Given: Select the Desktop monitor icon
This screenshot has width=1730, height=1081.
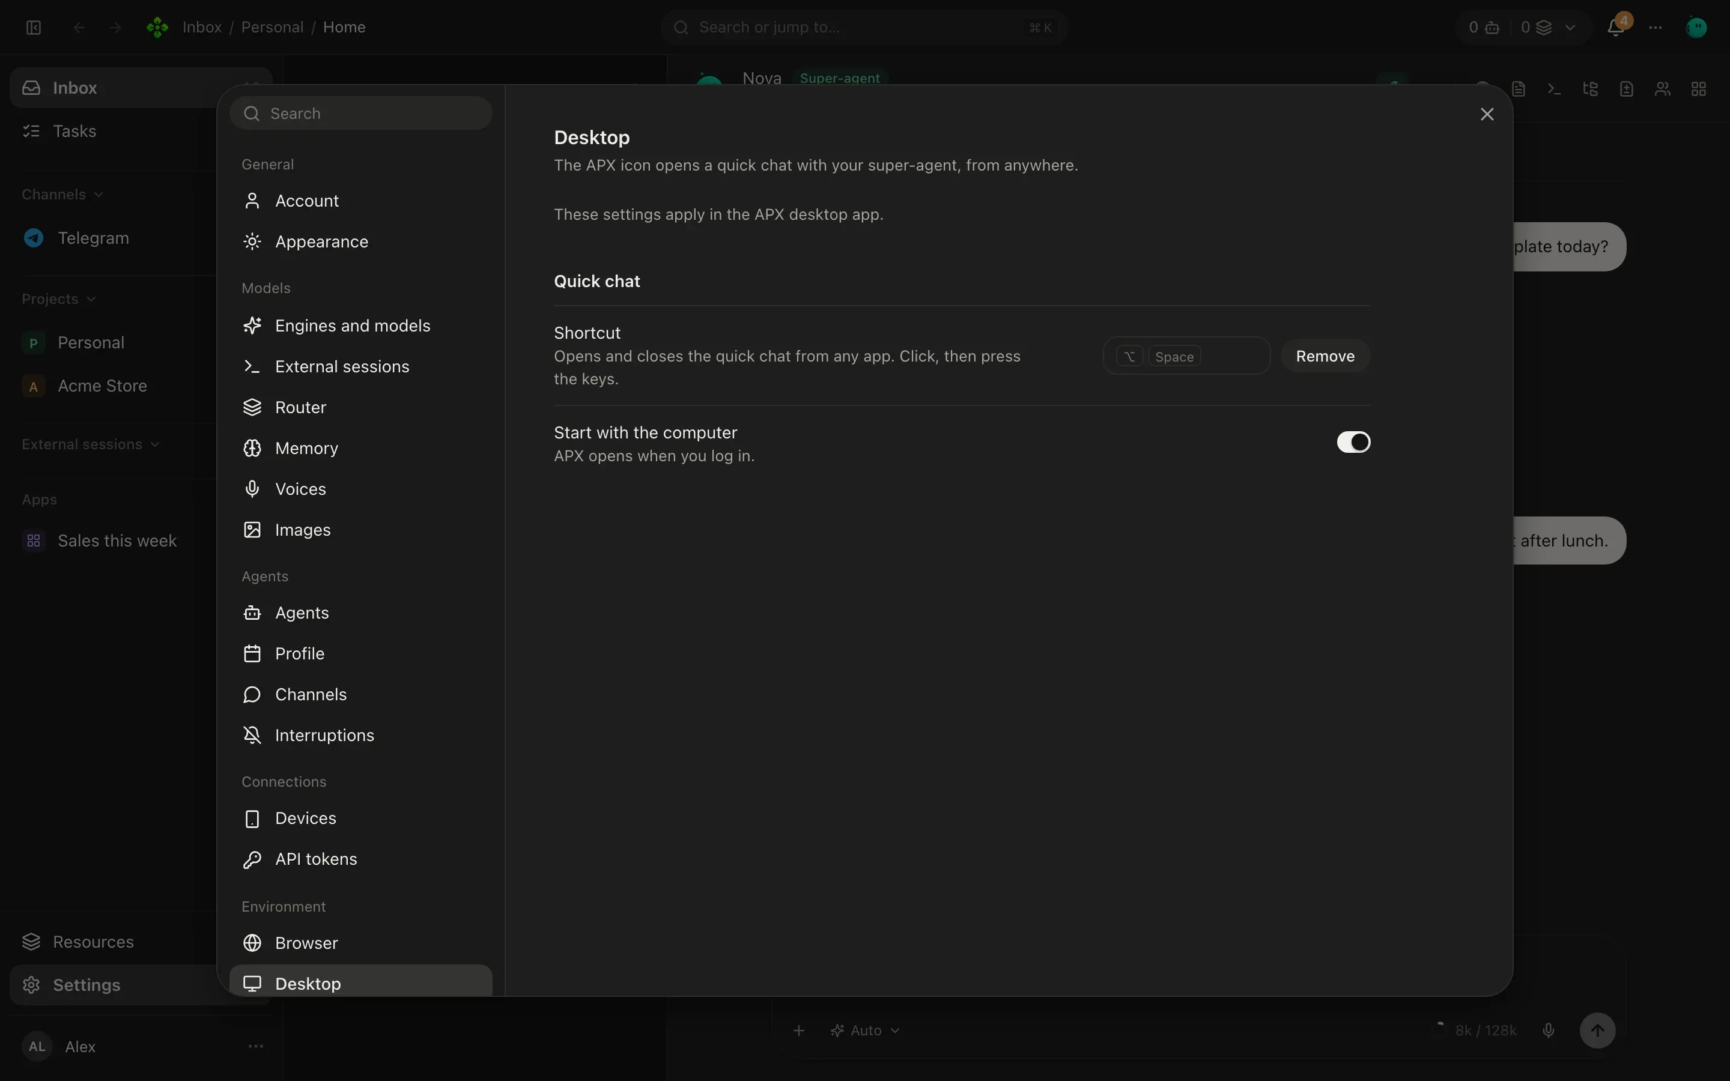Looking at the screenshot, I should (x=252, y=984).
